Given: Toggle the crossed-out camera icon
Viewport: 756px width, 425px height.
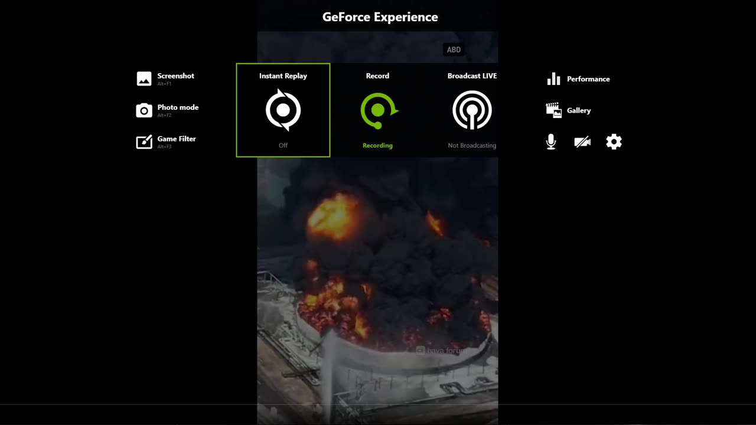Looking at the screenshot, I should (x=582, y=142).
